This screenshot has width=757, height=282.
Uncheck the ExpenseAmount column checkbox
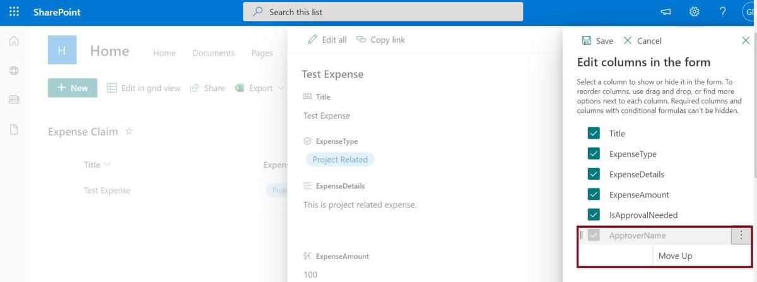pos(594,194)
